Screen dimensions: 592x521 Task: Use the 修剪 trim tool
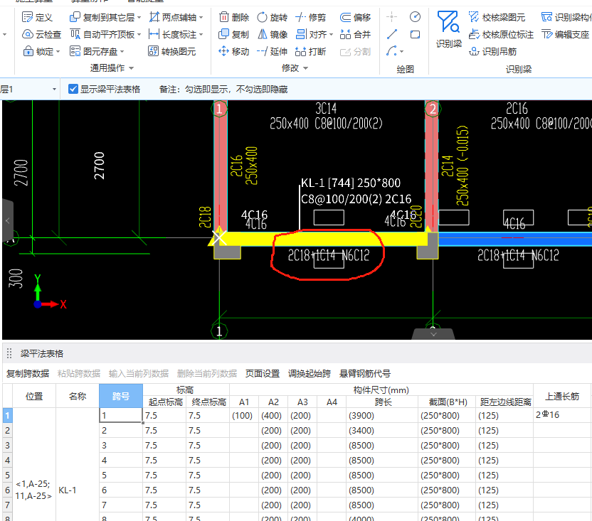(x=310, y=17)
